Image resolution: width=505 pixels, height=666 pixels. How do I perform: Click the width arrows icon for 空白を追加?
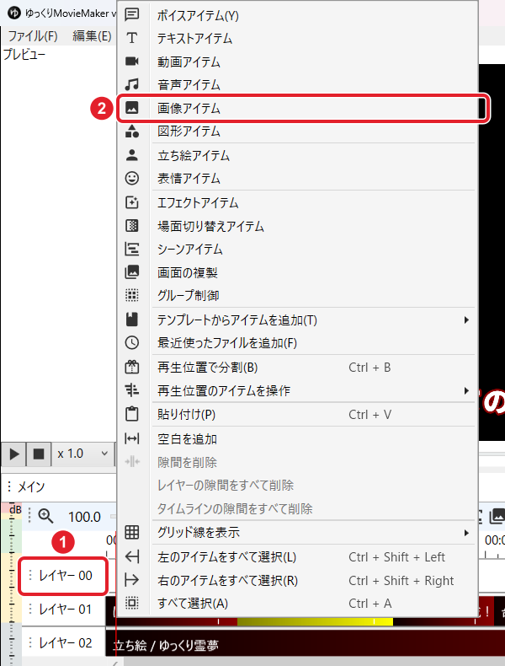point(132,438)
